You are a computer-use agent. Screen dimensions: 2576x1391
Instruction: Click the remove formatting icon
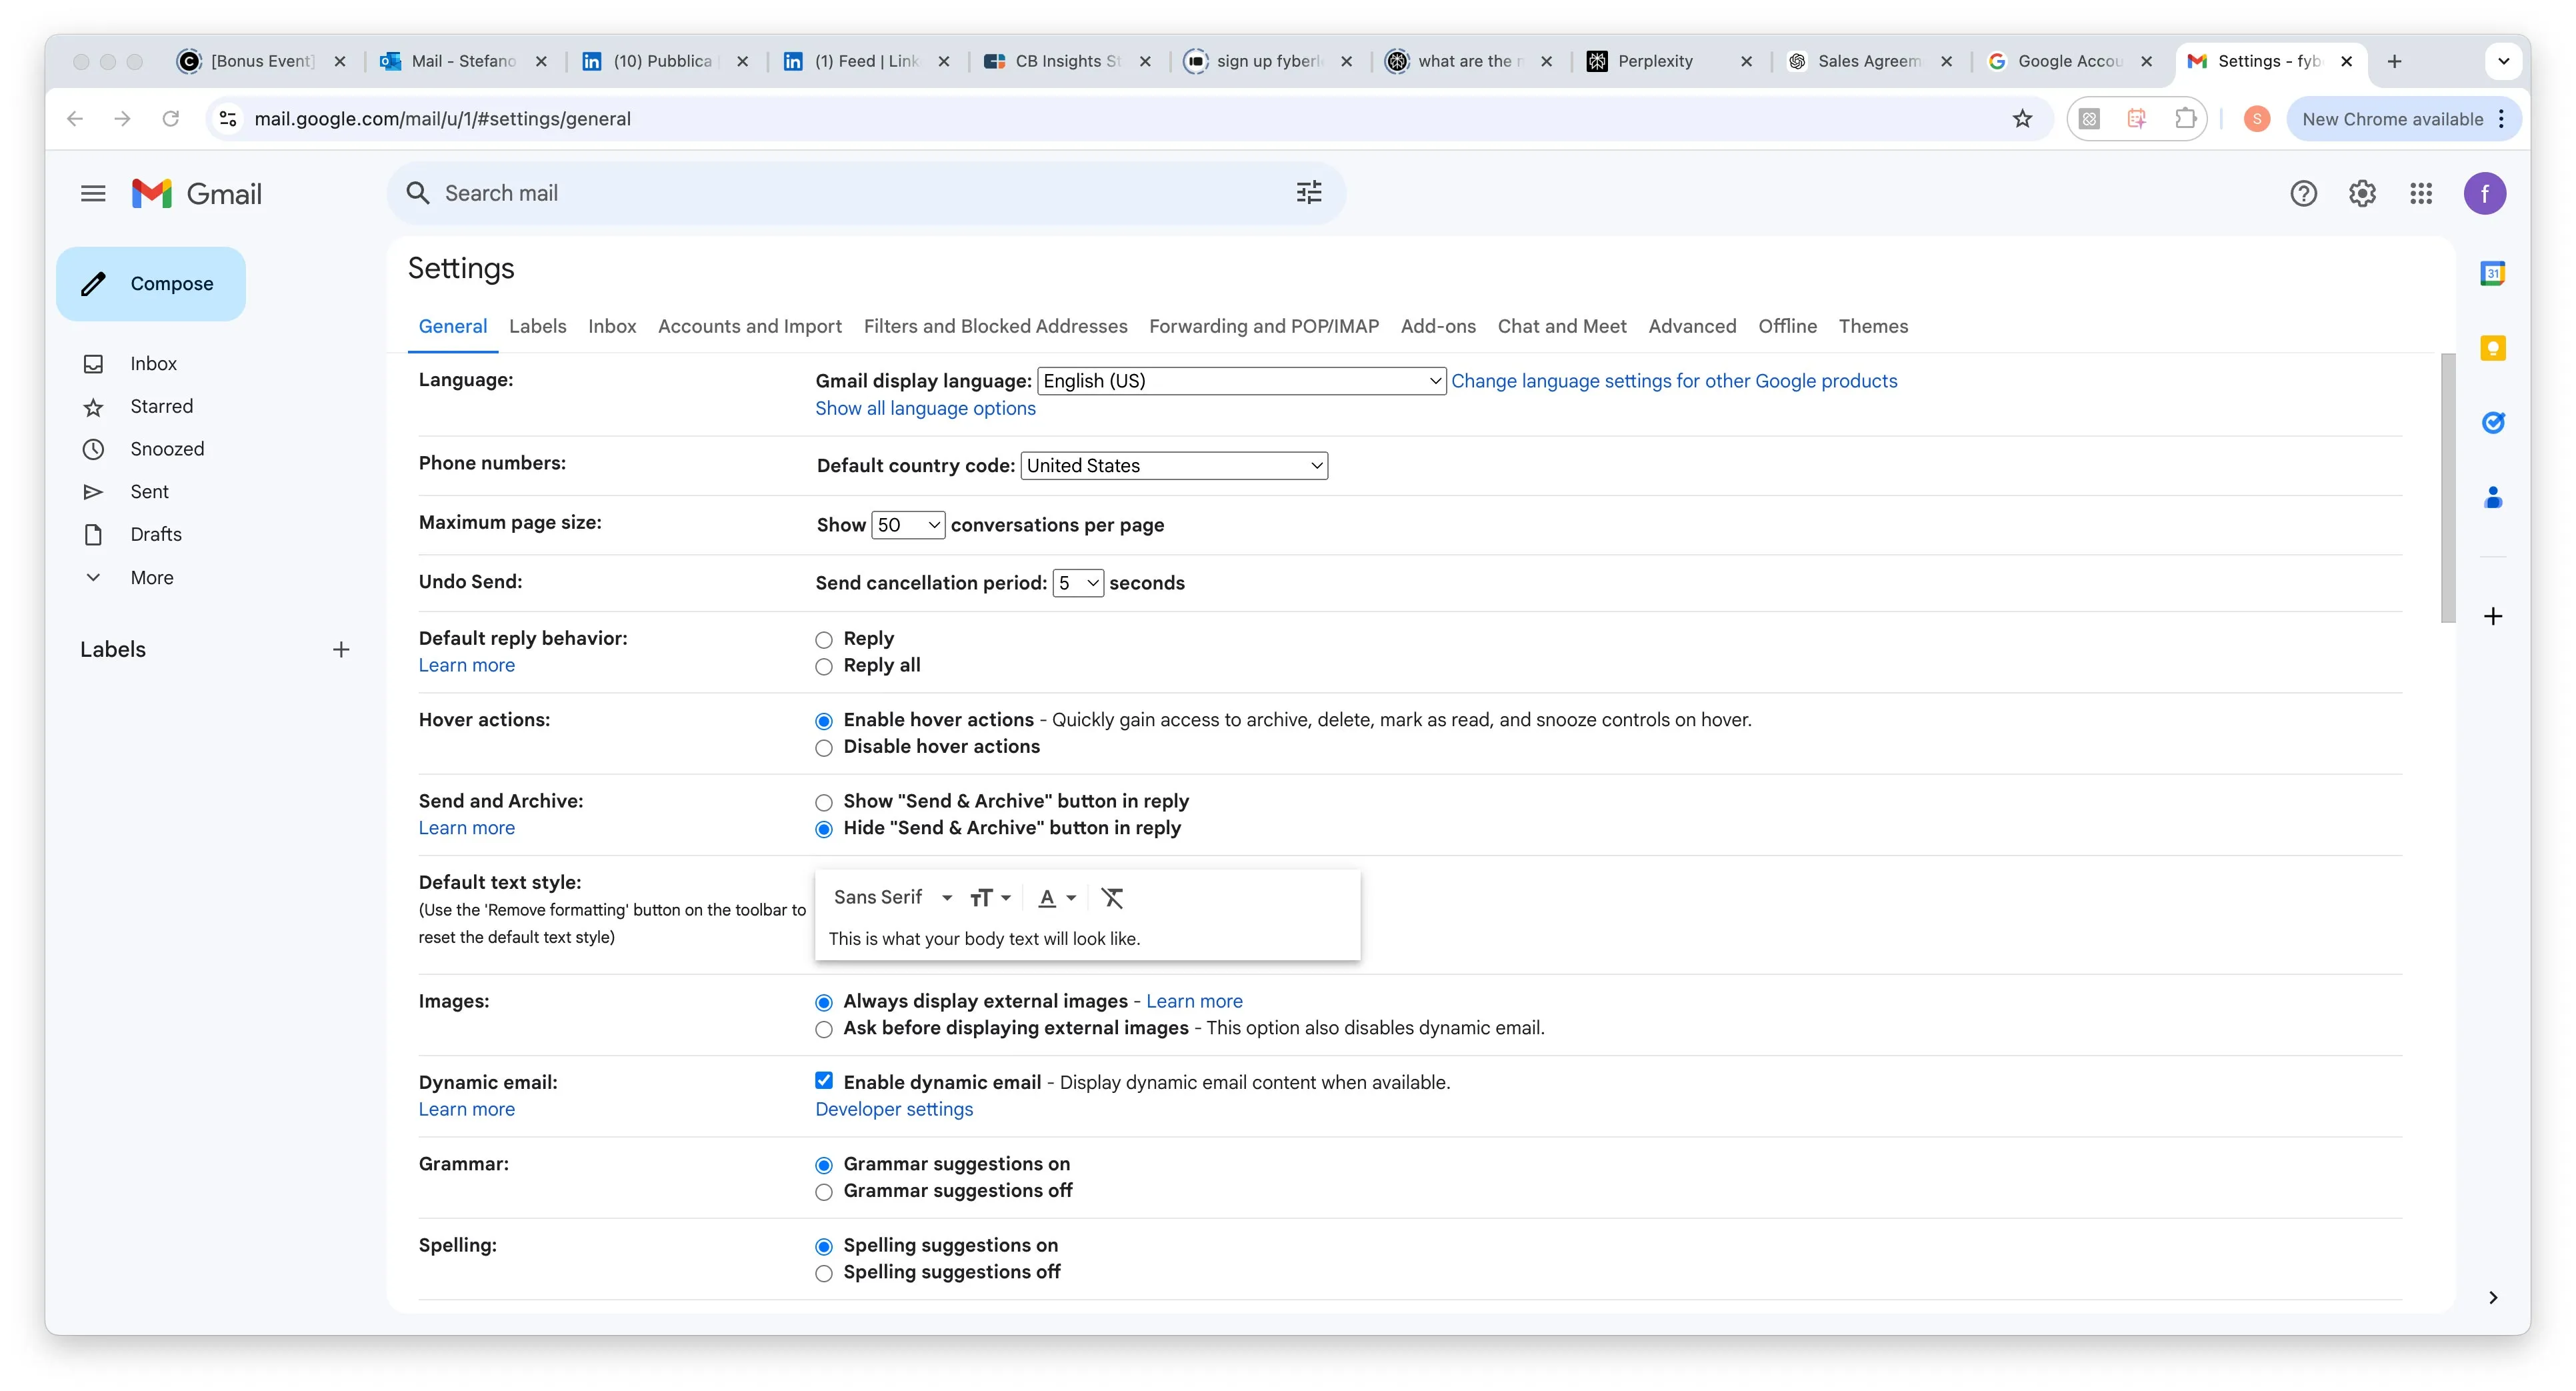point(1112,898)
